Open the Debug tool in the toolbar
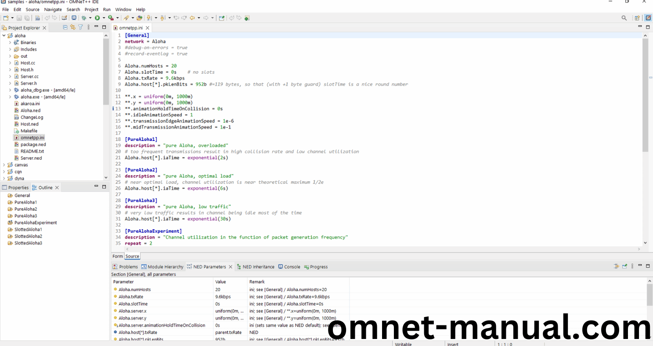653x346 pixels. click(x=83, y=18)
